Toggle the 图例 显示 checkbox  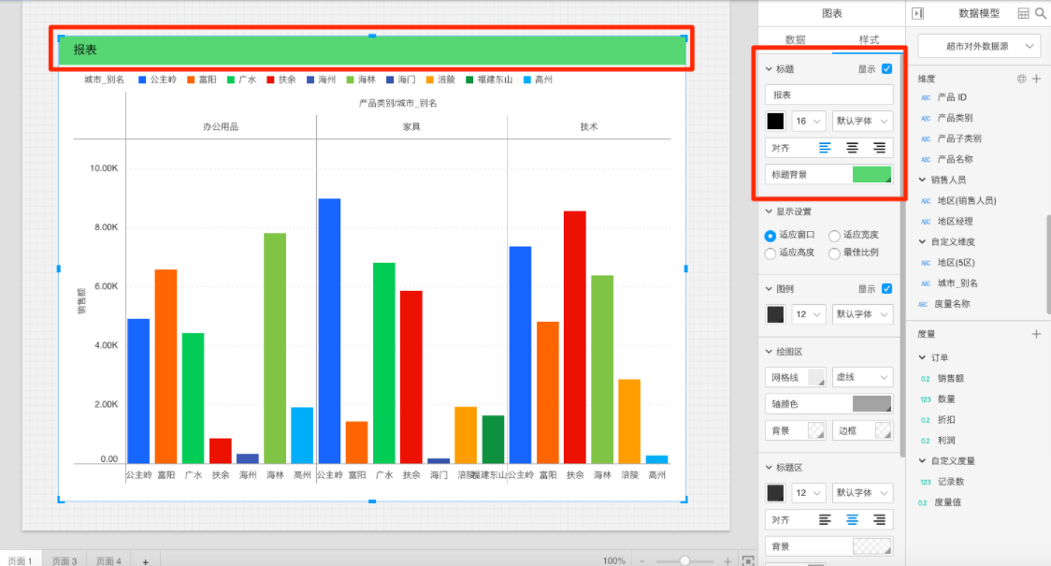point(886,288)
